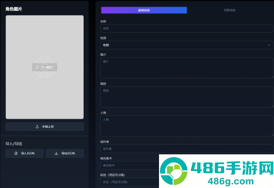Screen dimensions: 274x188
Task: Click the upload icon beside 本地上传
Action: [37, 127]
